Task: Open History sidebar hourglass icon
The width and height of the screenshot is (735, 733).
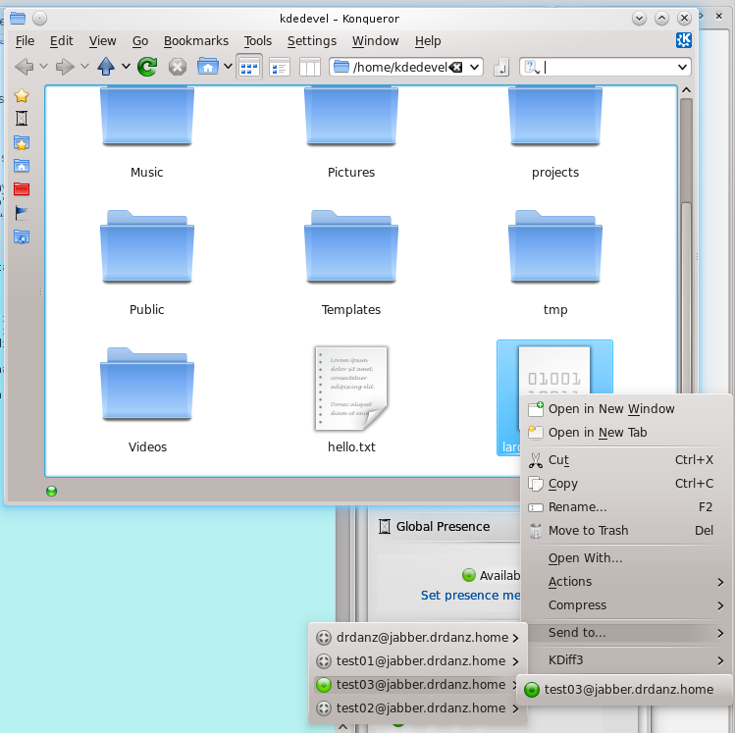Action: click(22, 119)
